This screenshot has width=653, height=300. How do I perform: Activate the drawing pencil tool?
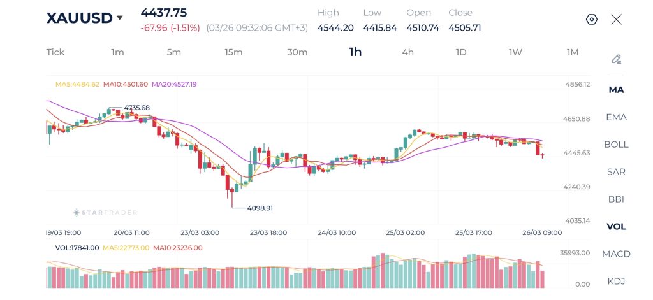(616, 59)
